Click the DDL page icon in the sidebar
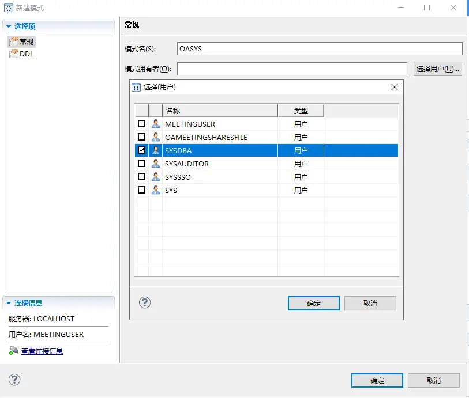469x398 pixels. [13, 54]
